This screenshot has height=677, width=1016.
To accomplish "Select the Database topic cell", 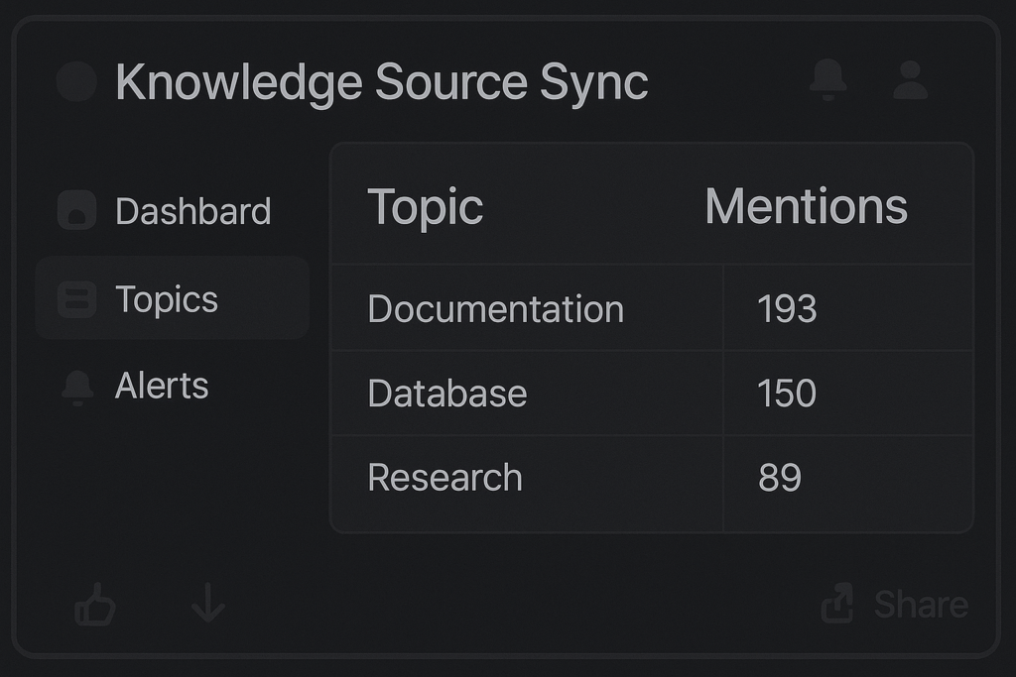I will coord(446,393).
